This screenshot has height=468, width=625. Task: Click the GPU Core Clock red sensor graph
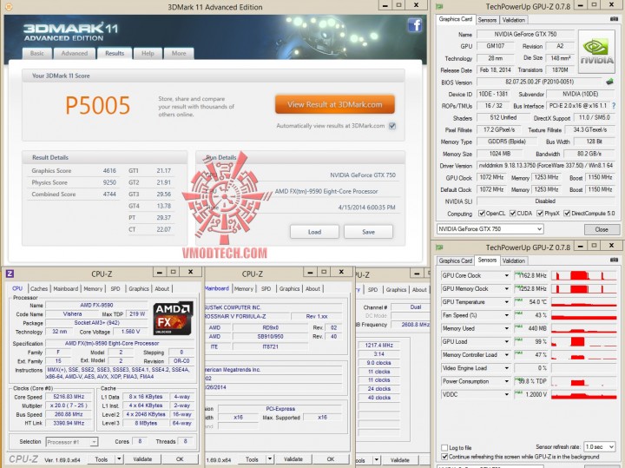tap(584, 275)
